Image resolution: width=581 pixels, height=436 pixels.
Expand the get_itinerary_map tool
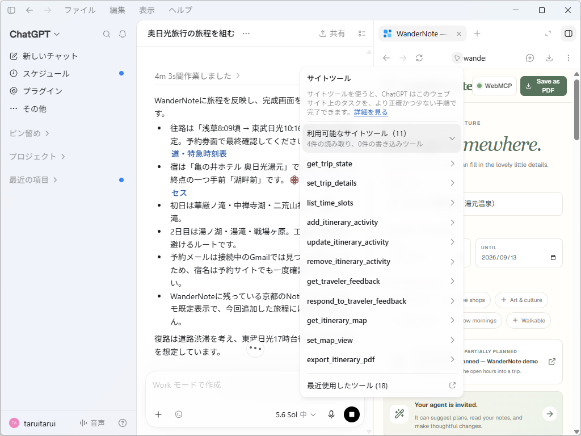382,320
